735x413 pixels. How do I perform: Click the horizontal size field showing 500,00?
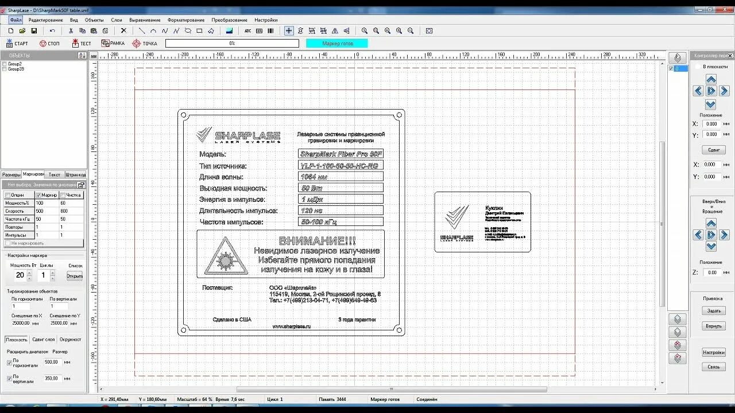(x=52, y=362)
